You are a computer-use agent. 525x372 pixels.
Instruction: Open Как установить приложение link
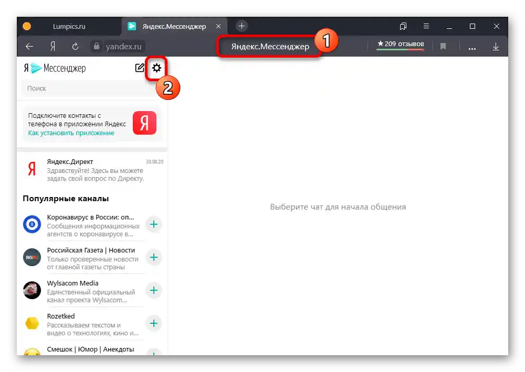71,133
